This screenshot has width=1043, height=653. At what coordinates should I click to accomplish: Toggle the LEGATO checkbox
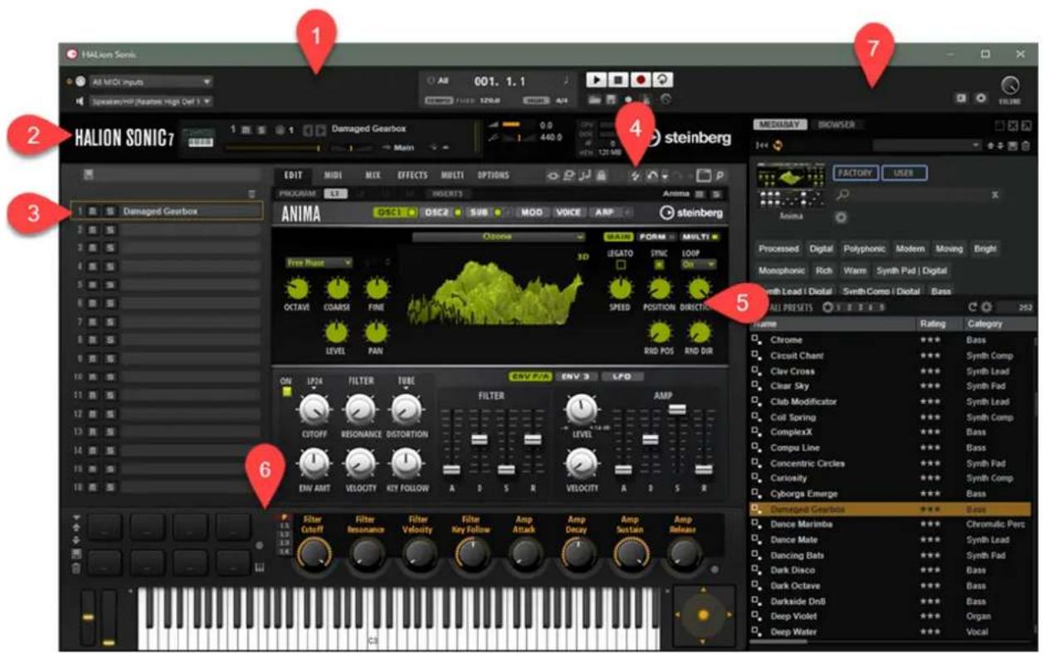[619, 265]
